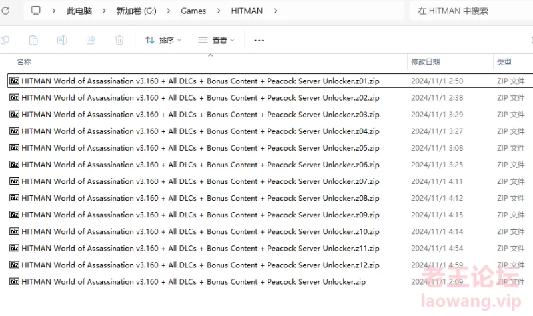The height and width of the screenshot is (316, 533).
Task: Select the file ending in Unlocker.z05.zip
Action: point(201,148)
